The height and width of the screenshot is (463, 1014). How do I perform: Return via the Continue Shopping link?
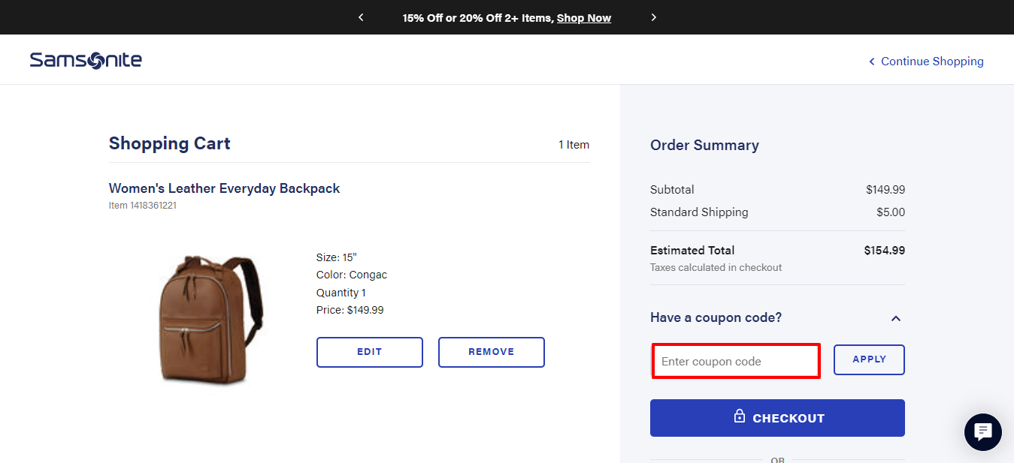click(x=932, y=62)
